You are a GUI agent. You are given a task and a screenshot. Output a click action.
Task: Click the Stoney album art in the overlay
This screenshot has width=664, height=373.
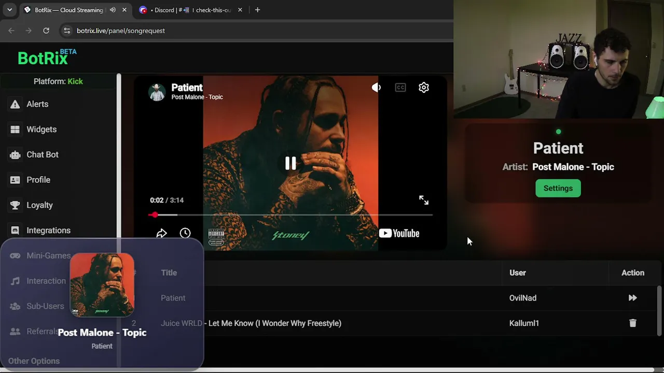[102, 284]
